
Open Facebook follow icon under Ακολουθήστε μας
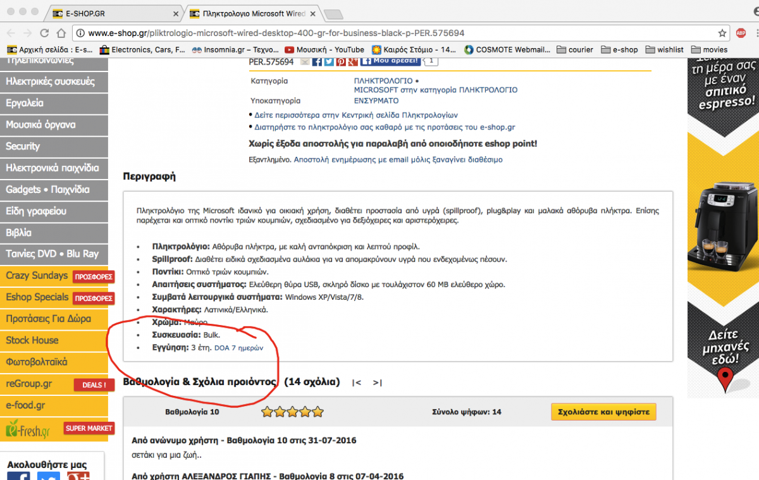tap(18, 476)
